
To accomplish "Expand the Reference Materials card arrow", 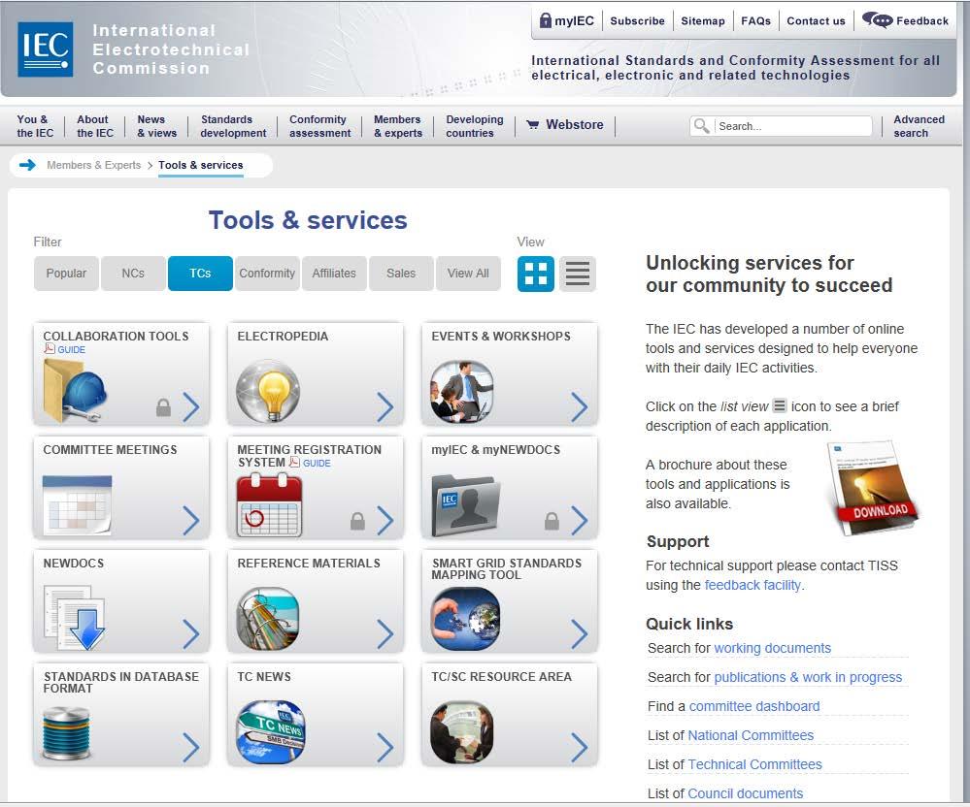I will (385, 634).
